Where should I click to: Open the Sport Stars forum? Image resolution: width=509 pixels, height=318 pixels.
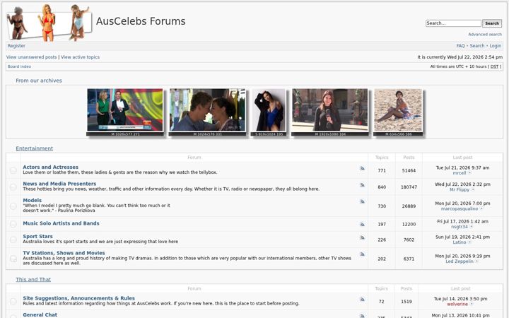pyautogui.click(x=37, y=236)
